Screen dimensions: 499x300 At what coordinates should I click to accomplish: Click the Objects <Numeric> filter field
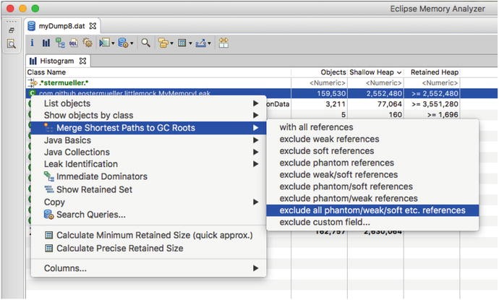319,83
